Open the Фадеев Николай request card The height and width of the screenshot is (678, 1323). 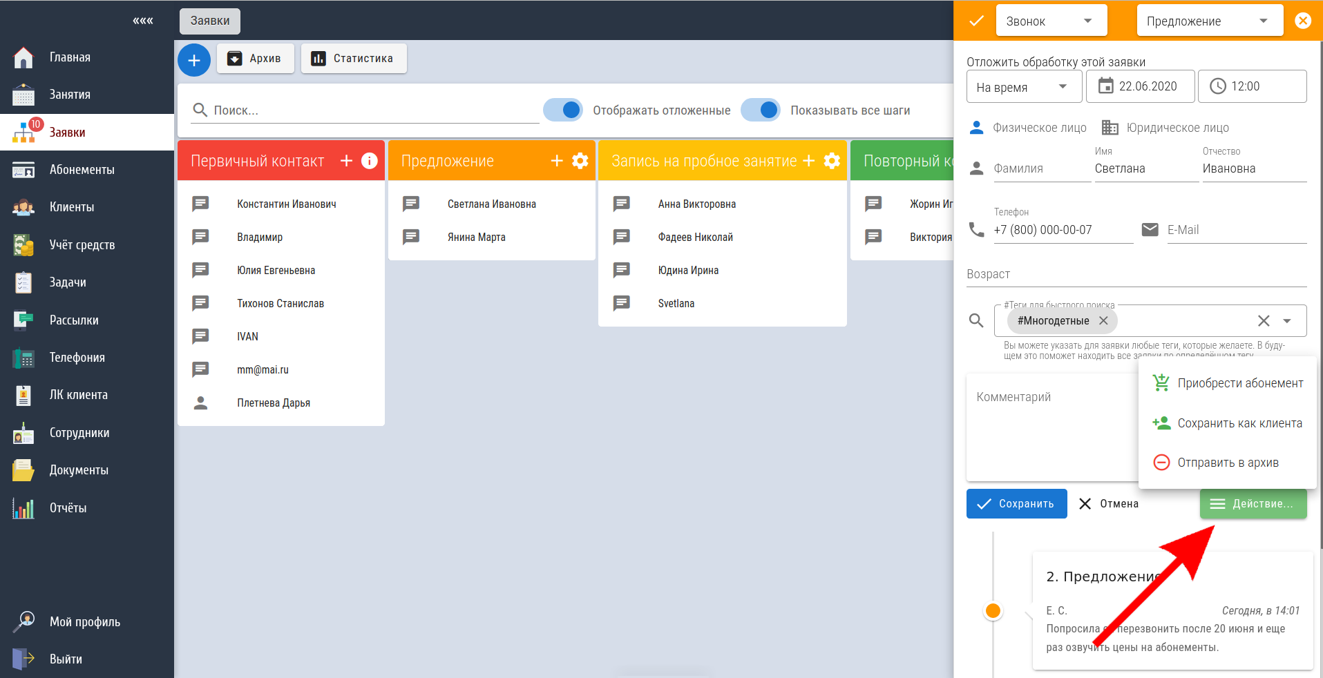pyautogui.click(x=723, y=237)
